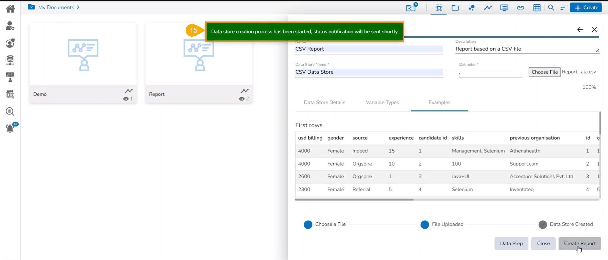Click the Choose a File step circle
This screenshot has height=260, width=608.
pos(308,225)
